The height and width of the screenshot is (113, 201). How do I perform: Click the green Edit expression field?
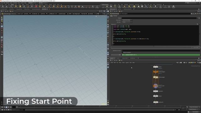coord(160,55)
